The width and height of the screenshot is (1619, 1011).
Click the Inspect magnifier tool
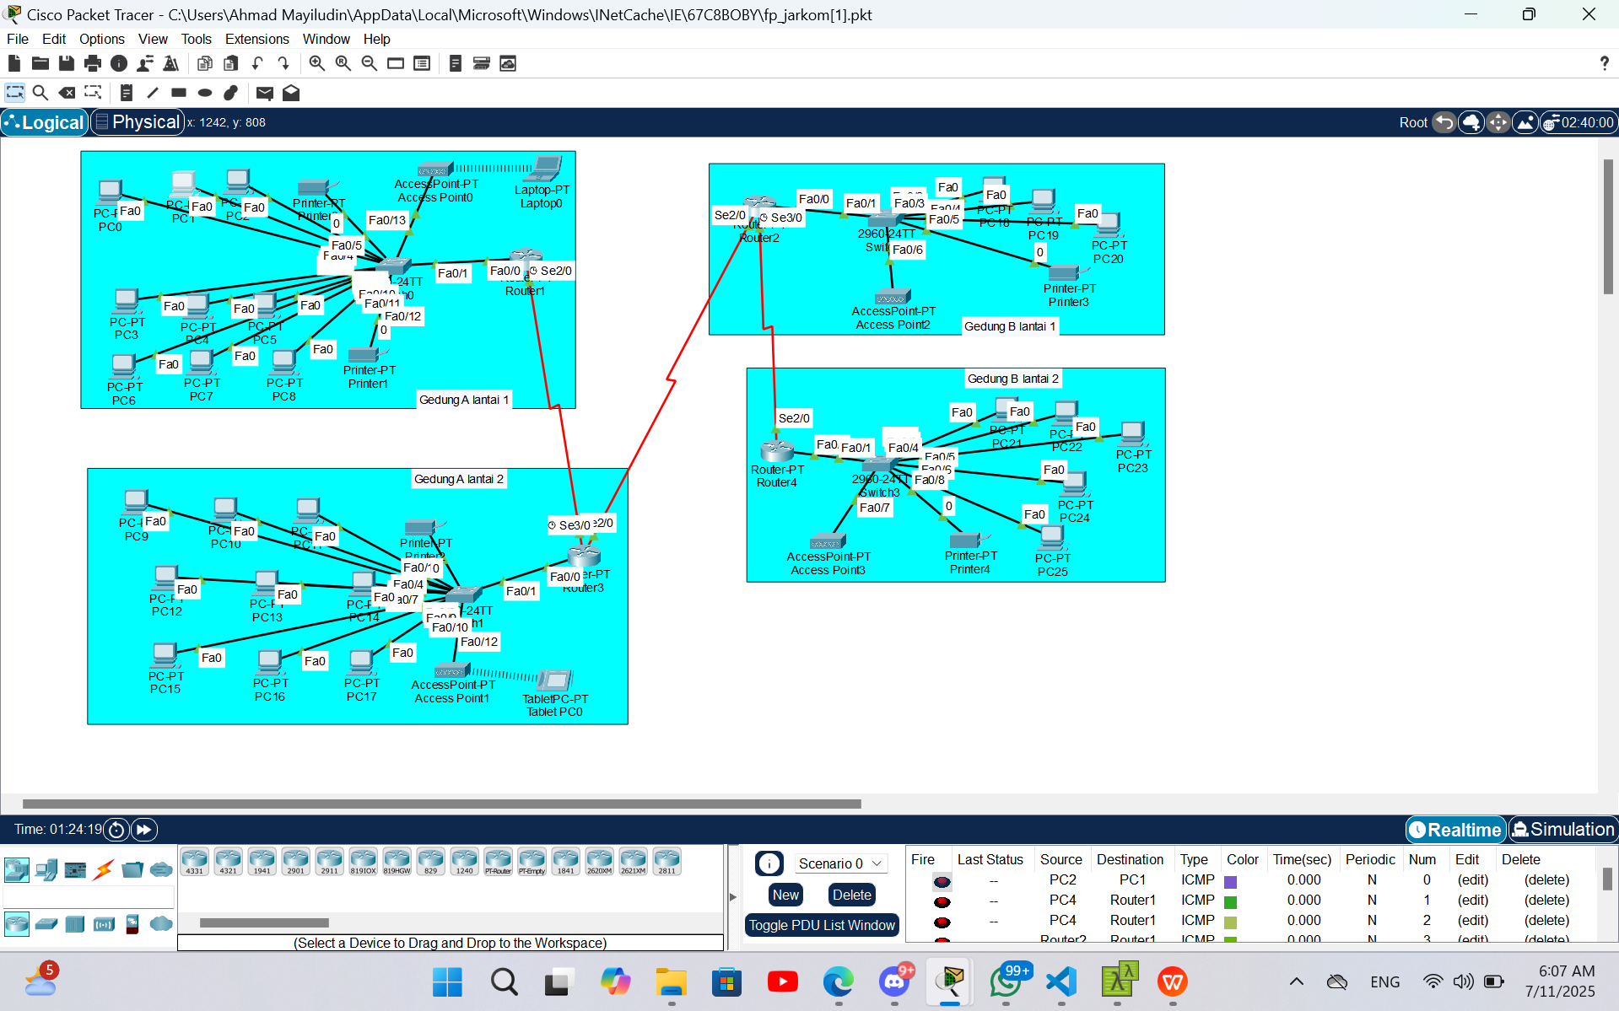(x=40, y=93)
